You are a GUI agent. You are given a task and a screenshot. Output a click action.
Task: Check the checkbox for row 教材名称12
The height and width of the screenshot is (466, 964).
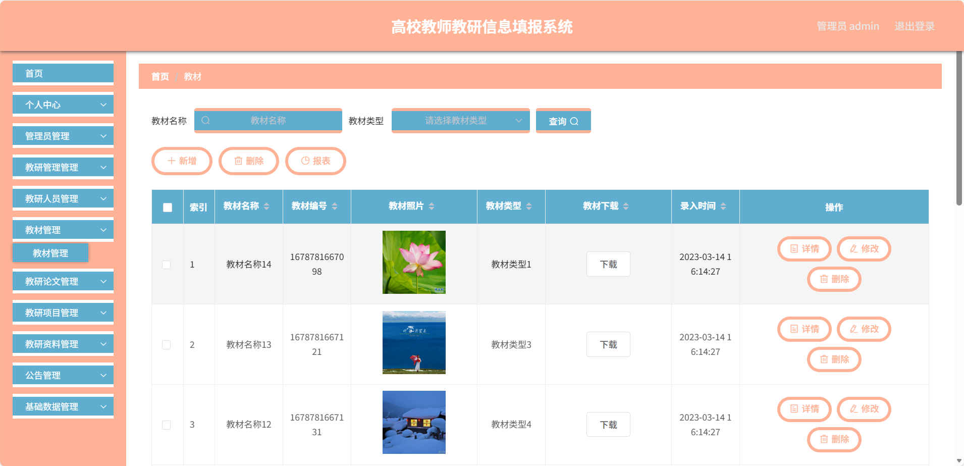(166, 425)
